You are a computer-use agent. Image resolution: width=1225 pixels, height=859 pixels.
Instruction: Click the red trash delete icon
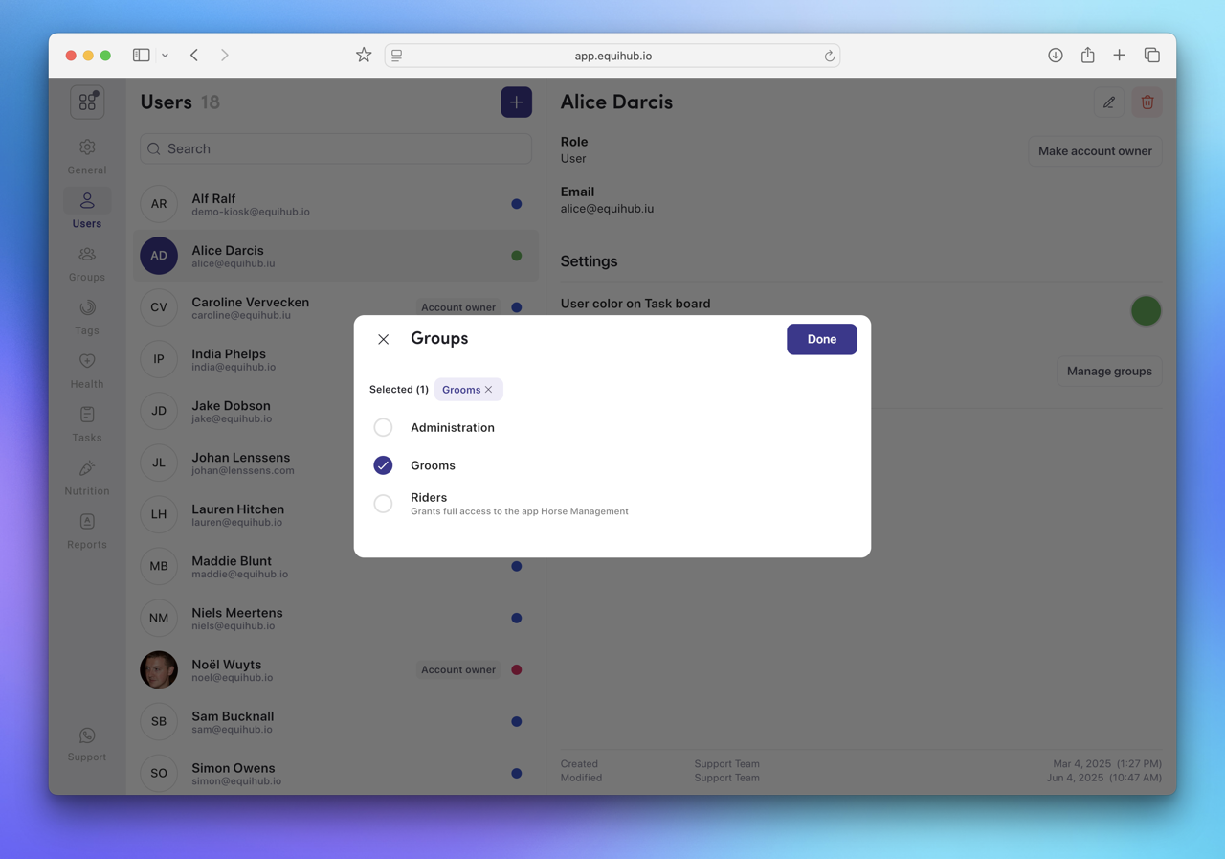[x=1147, y=102]
